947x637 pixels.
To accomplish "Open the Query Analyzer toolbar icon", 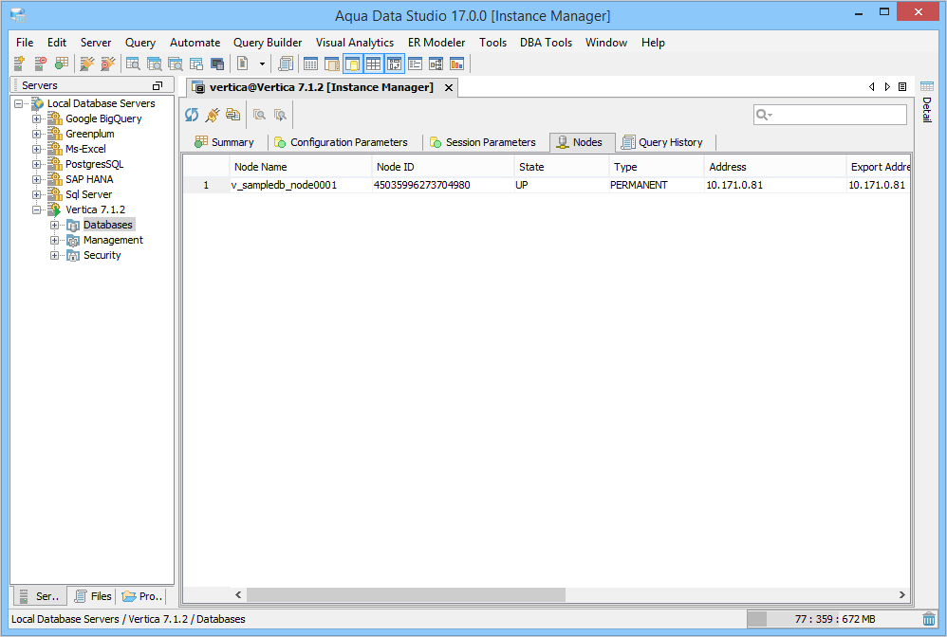I will [133, 64].
